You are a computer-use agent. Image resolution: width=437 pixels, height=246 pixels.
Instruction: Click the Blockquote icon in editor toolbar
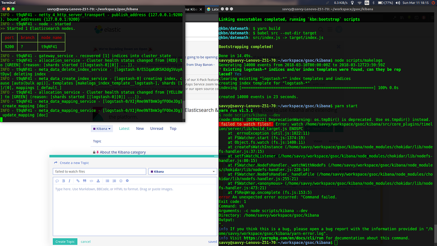point(84,181)
